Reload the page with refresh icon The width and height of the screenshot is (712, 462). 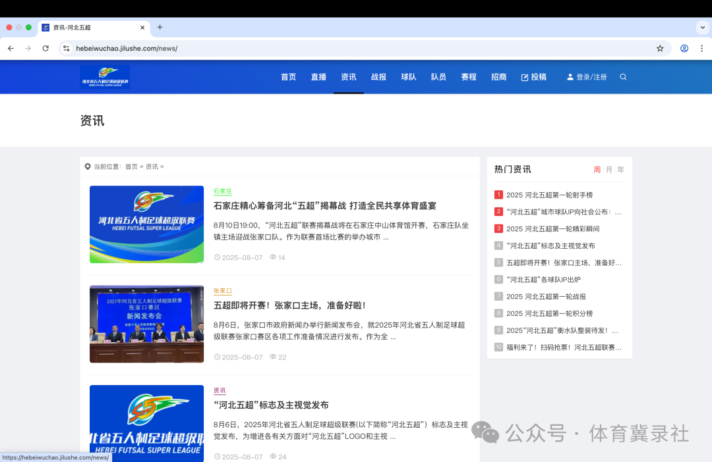(x=45, y=49)
